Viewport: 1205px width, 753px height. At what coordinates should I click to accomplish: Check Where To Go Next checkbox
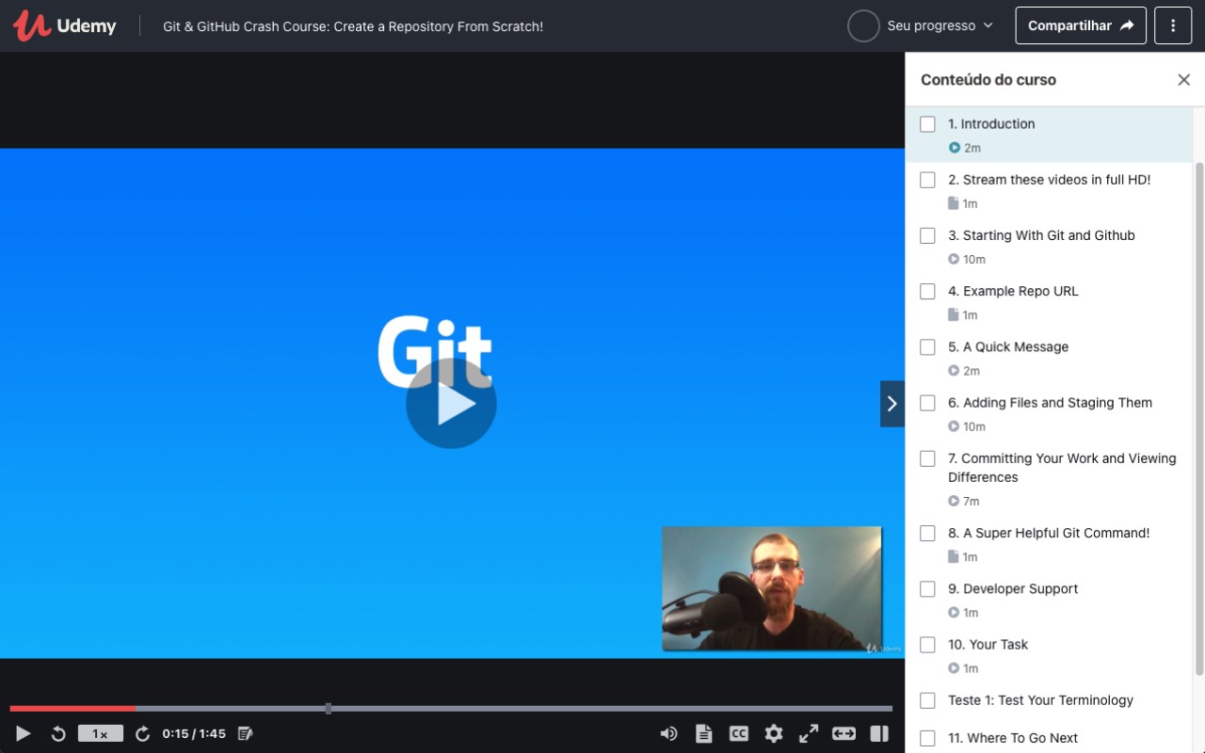point(927,738)
